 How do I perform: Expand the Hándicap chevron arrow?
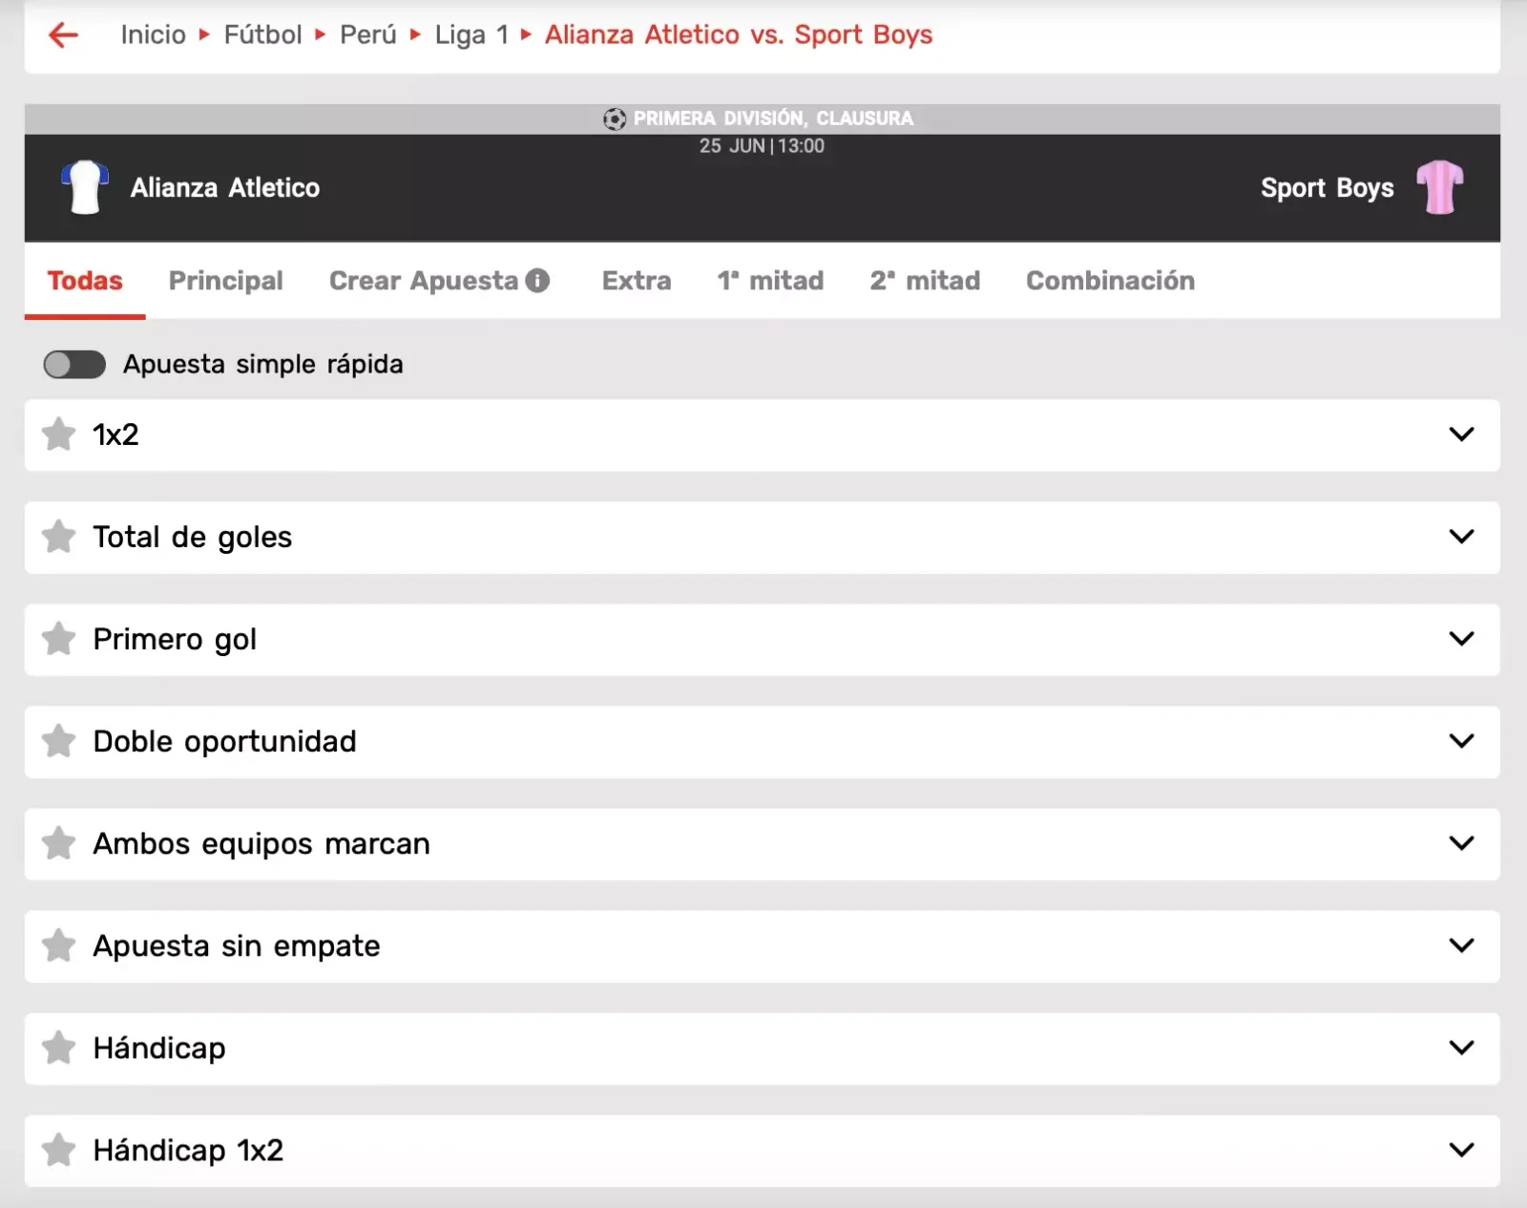[1461, 1048]
